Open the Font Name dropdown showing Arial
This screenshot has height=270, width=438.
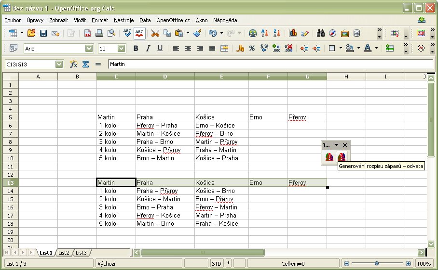(89, 49)
